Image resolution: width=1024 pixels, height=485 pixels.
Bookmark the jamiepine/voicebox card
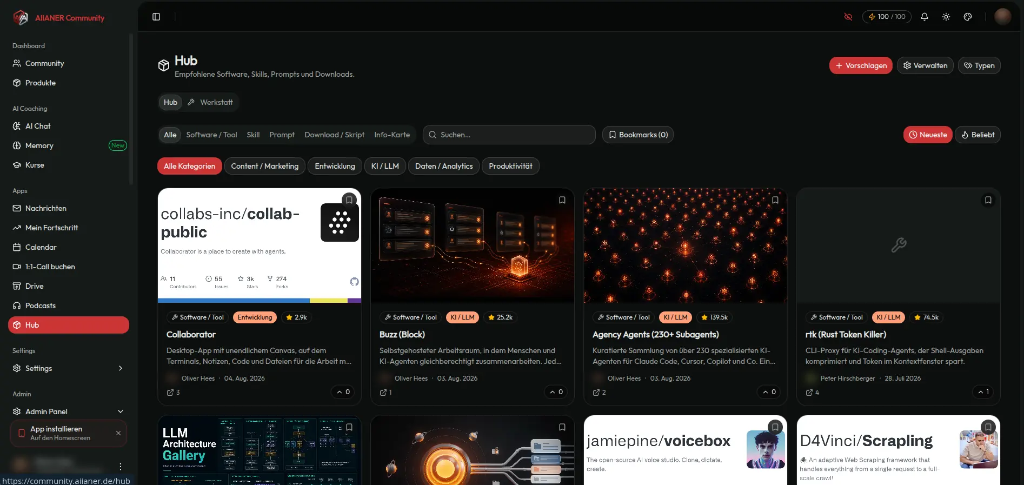click(x=775, y=427)
